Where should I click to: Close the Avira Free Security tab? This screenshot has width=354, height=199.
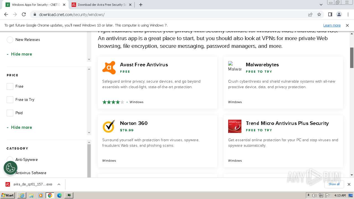pyautogui.click(x=130, y=5)
